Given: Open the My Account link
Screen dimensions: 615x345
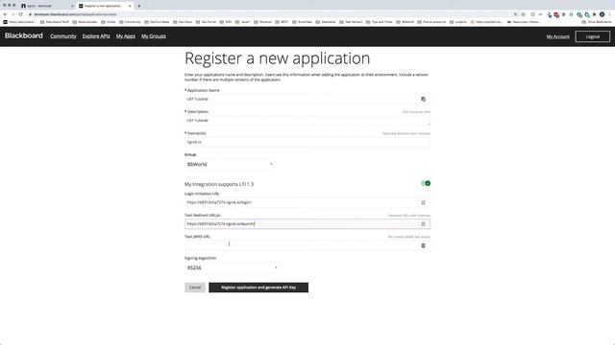Looking at the screenshot, I should click(x=557, y=36).
